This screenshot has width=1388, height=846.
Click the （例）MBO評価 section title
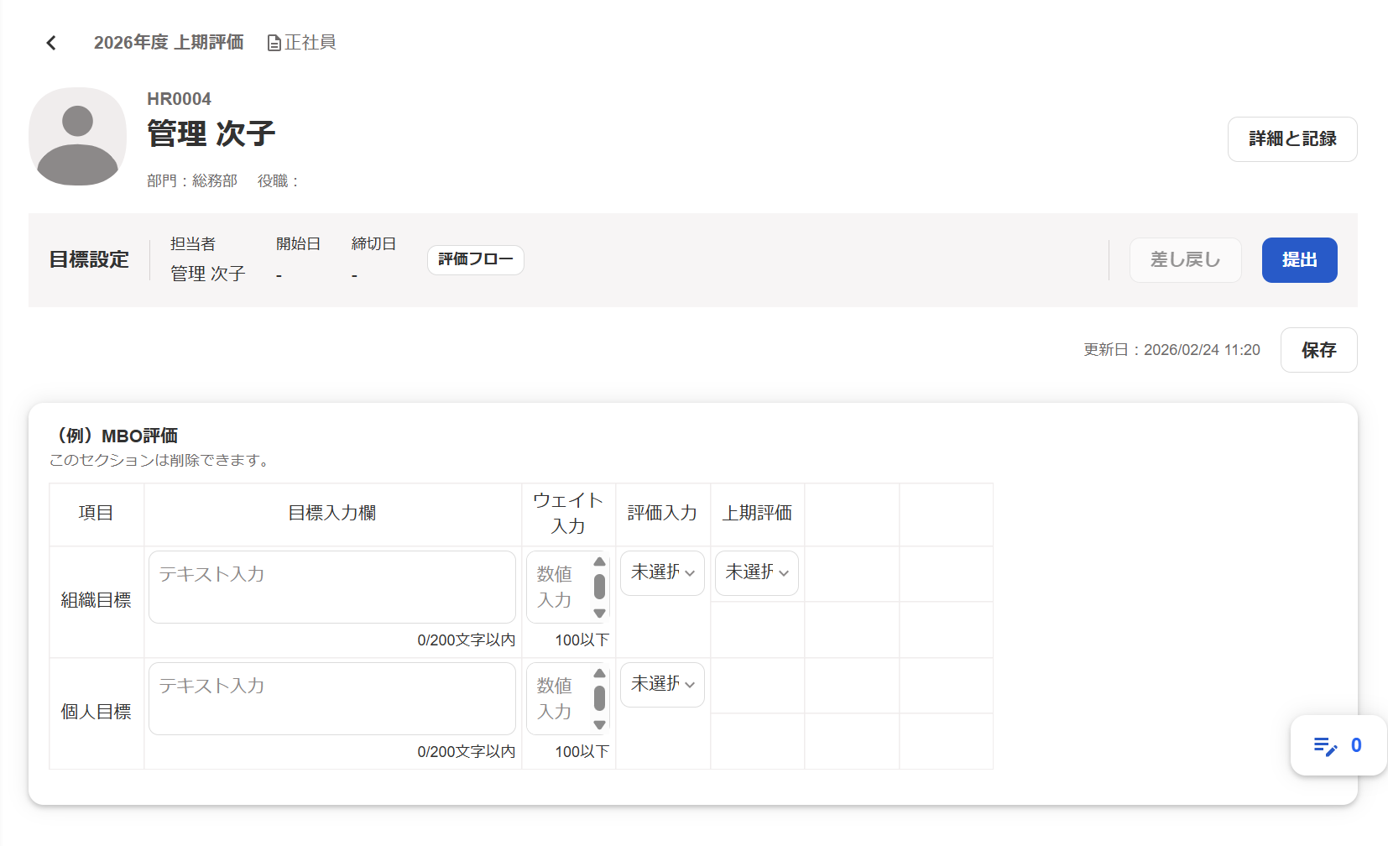point(114,436)
